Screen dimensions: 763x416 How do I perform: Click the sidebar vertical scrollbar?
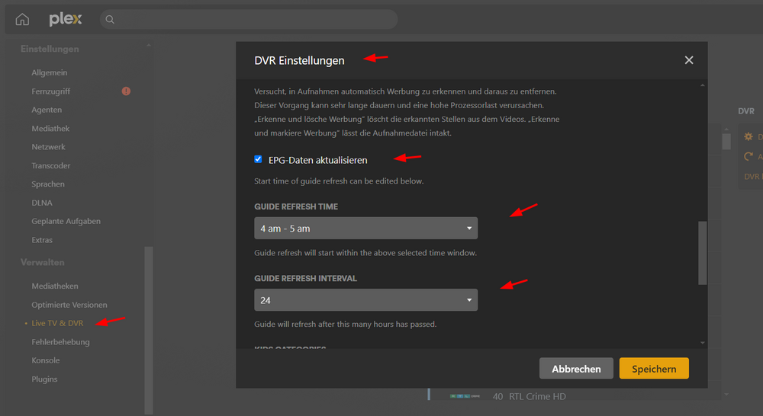(149, 331)
